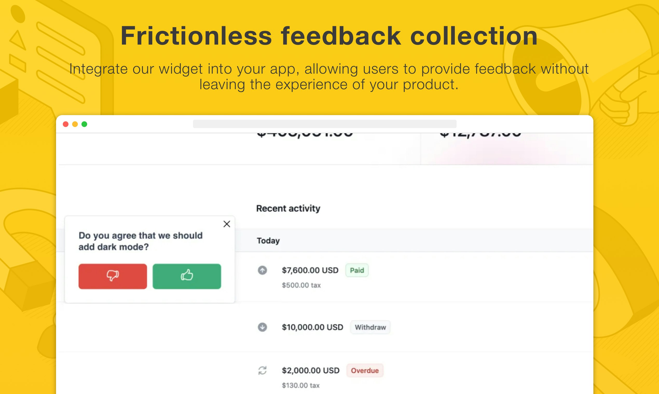The height and width of the screenshot is (394, 659).
Task: Click the red thumbs-down button
Action: click(113, 276)
